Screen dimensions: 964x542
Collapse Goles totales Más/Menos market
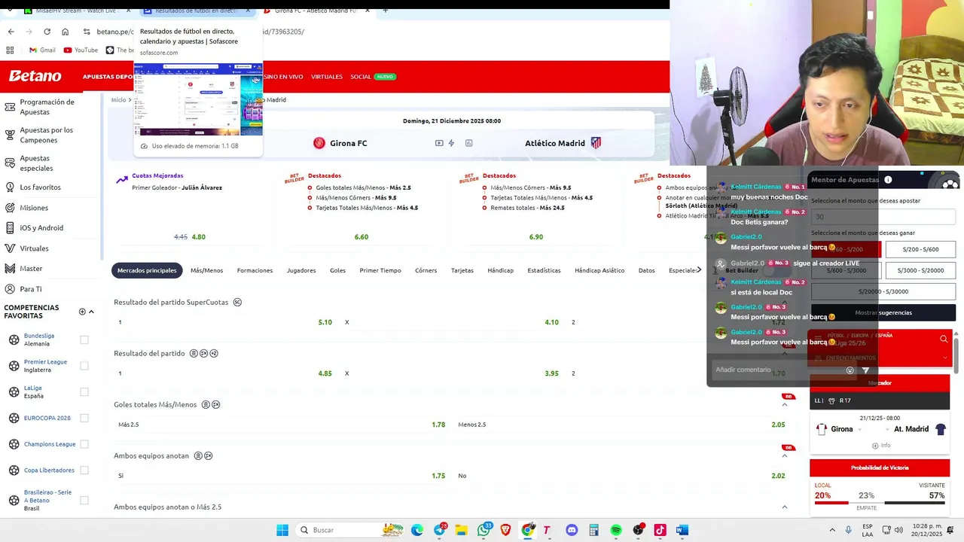(784, 405)
